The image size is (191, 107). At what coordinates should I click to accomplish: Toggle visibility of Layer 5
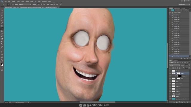tap(170, 91)
